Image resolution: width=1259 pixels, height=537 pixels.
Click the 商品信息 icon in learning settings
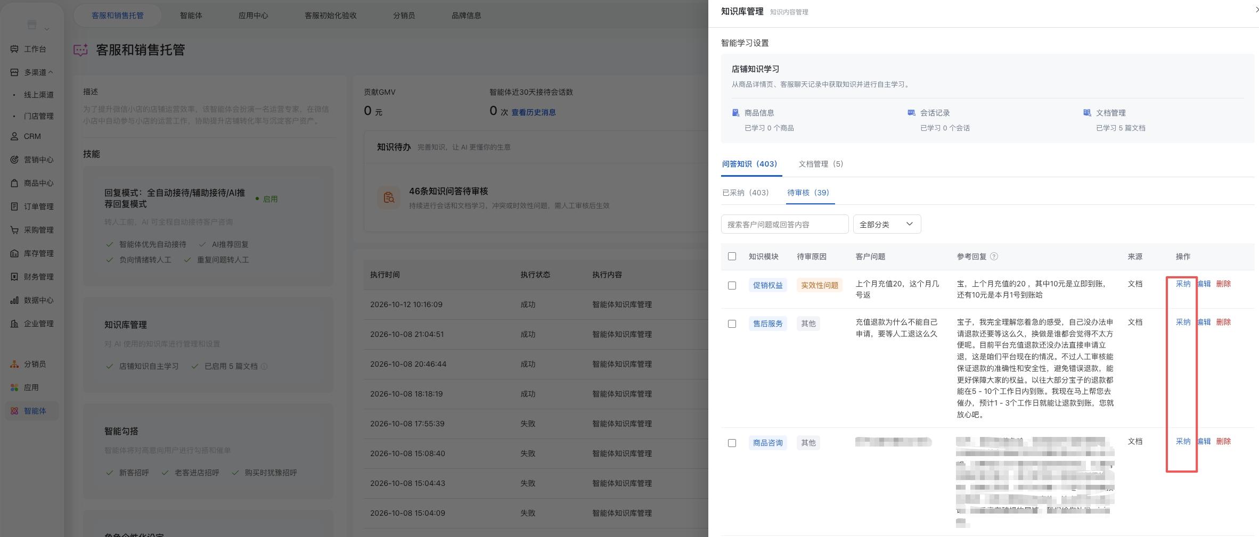[x=735, y=113]
